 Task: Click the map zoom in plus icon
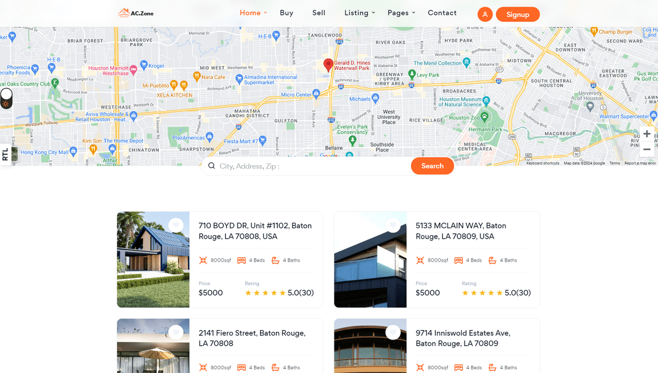(647, 134)
